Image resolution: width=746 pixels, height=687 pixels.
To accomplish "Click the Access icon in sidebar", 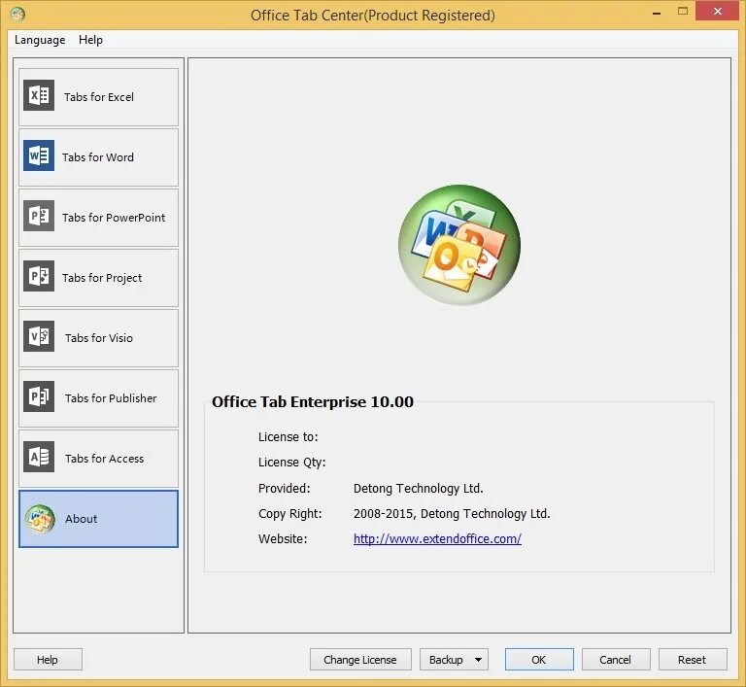I will click(x=39, y=457).
